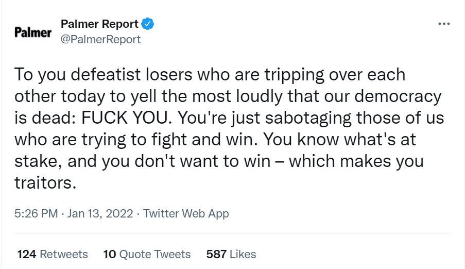Open the Palmer logo profile avatar
This screenshot has height=269, width=465.
pos(33,32)
